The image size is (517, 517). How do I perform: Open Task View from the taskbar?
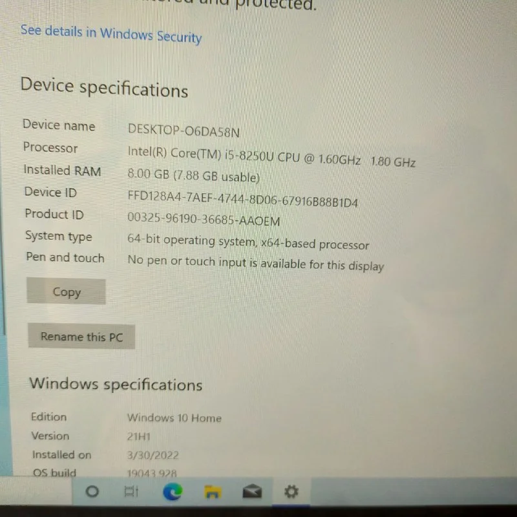pyautogui.click(x=131, y=492)
